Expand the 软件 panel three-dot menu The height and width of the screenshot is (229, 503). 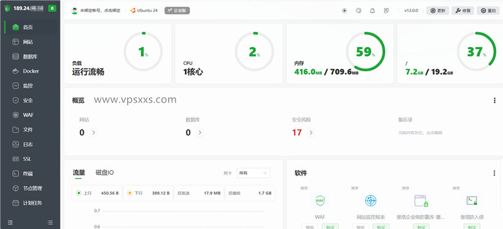(x=494, y=173)
